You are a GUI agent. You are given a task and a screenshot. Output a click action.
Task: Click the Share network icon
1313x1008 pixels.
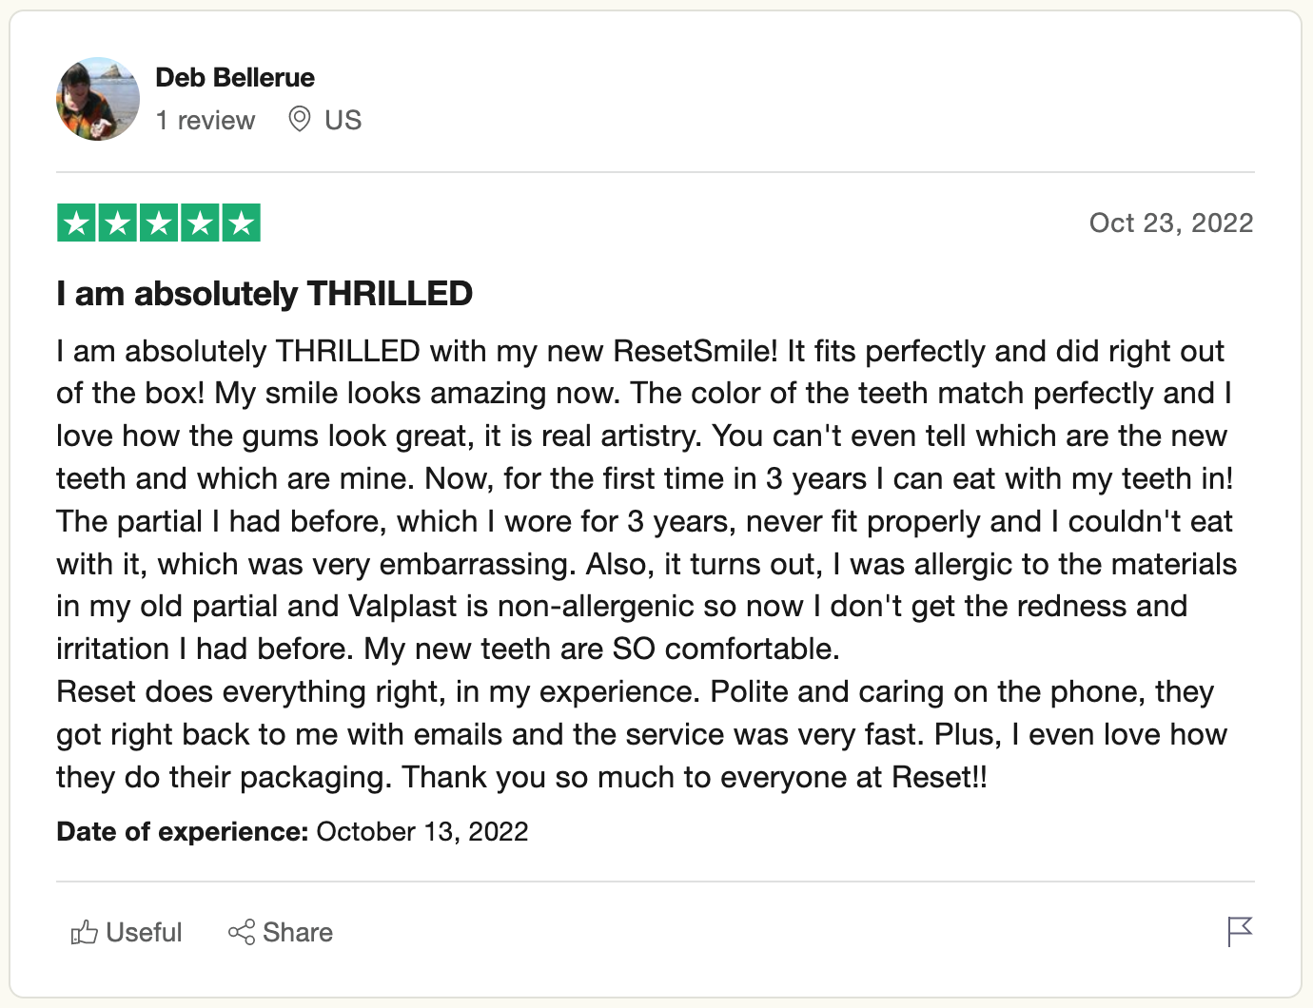(242, 932)
